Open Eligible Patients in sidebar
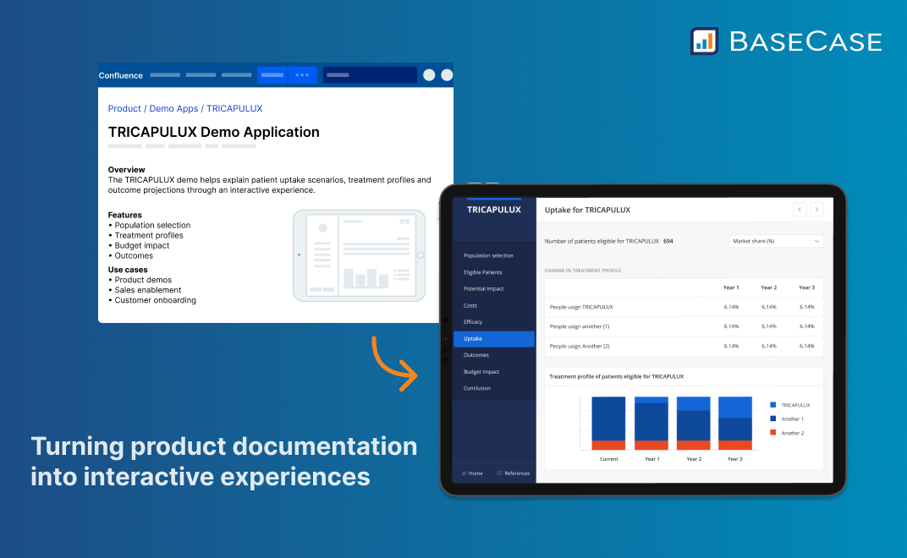Viewport: 907px width, 558px height. pos(482,272)
